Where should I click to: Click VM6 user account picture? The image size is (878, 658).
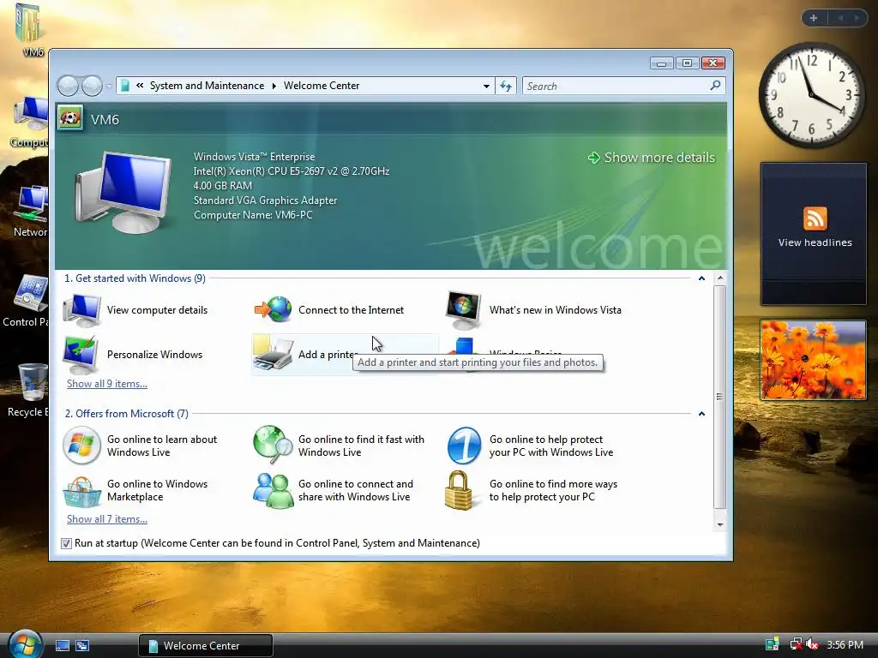(70, 118)
